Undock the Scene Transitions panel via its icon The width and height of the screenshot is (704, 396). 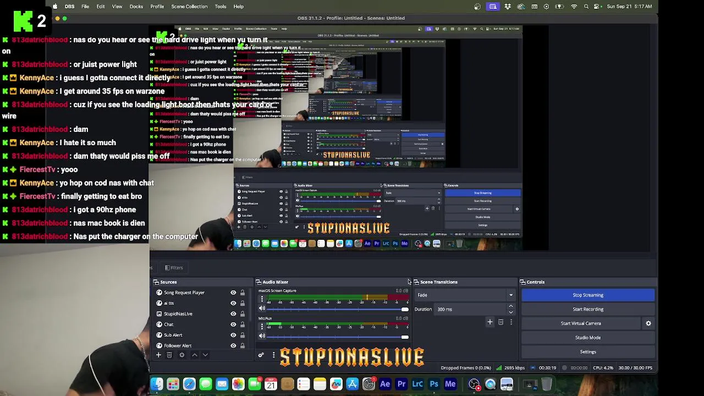click(x=416, y=282)
